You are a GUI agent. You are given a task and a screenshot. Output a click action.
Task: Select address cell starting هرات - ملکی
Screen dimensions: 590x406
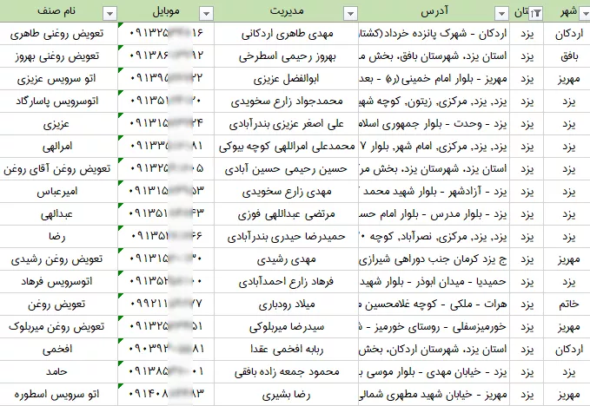click(x=434, y=304)
